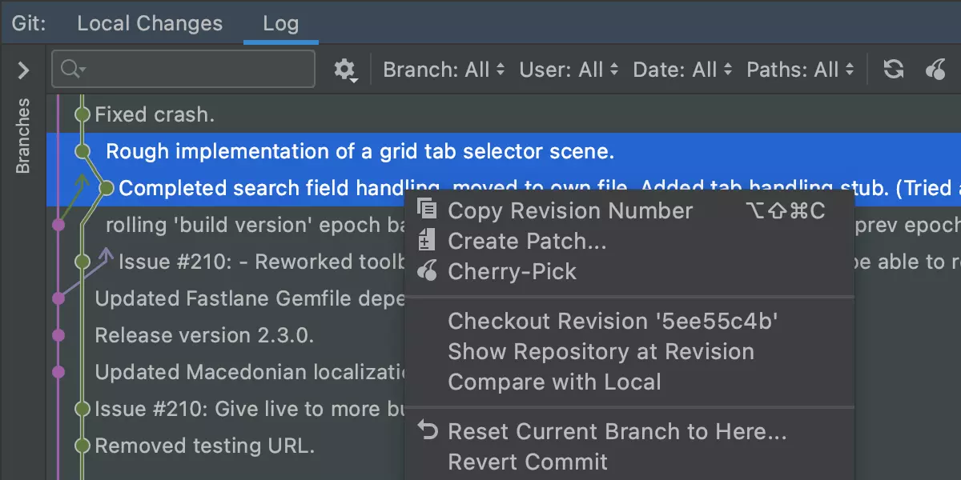Screen dimensions: 961x480
Task: Expand the Branches side panel arrow
Action: click(x=23, y=70)
